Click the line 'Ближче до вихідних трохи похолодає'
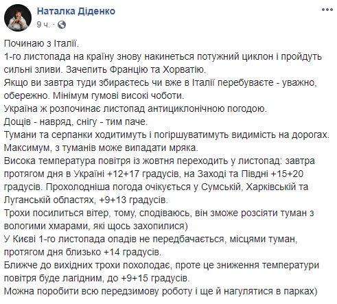 point(161,265)
